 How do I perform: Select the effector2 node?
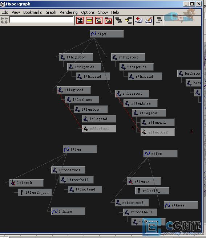click(158, 132)
